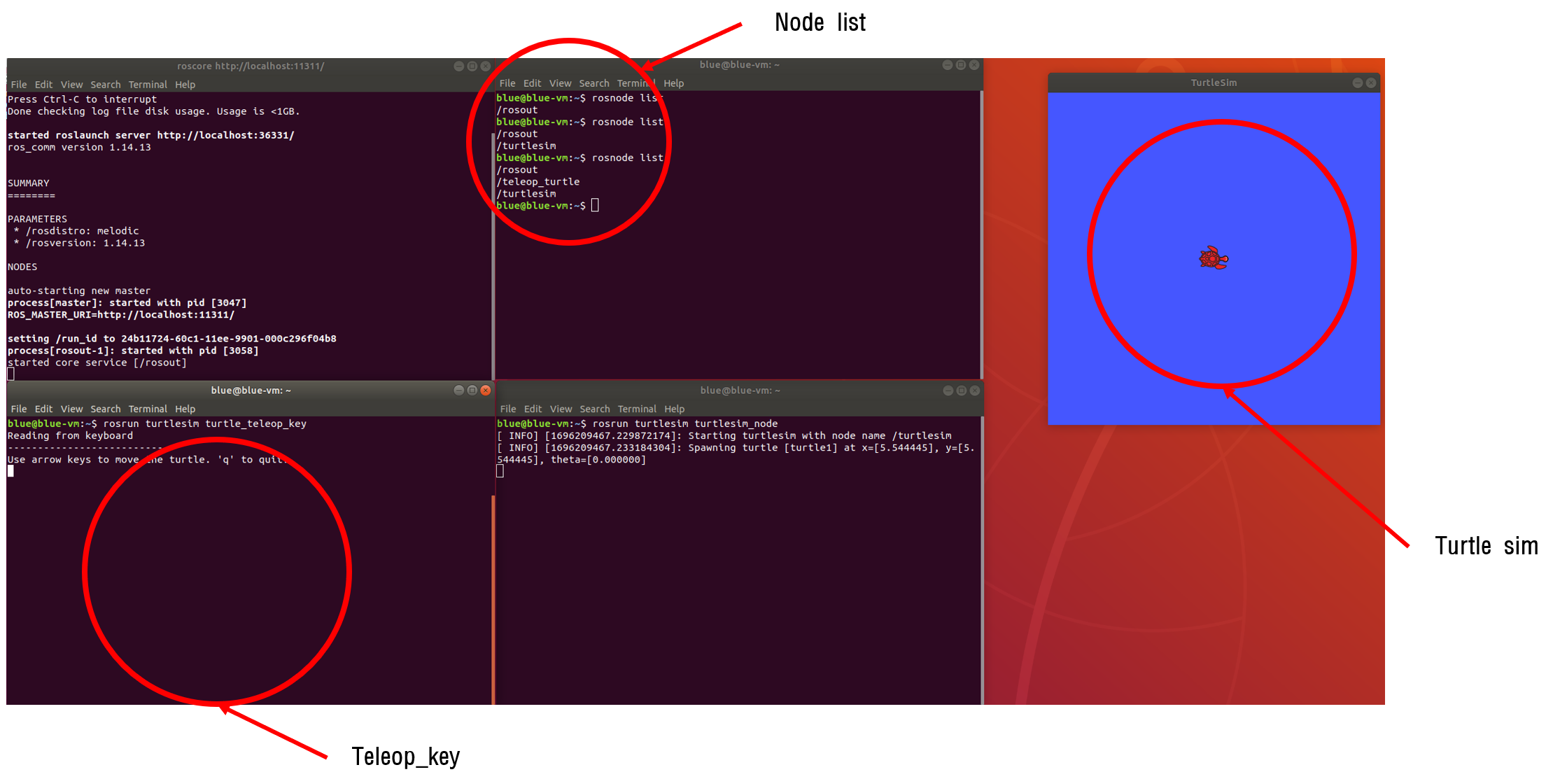This screenshot has width=1546, height=779.
Task: Open Terminal menu in turtlesim_node terminal
Action: click(x=636, y=409)
